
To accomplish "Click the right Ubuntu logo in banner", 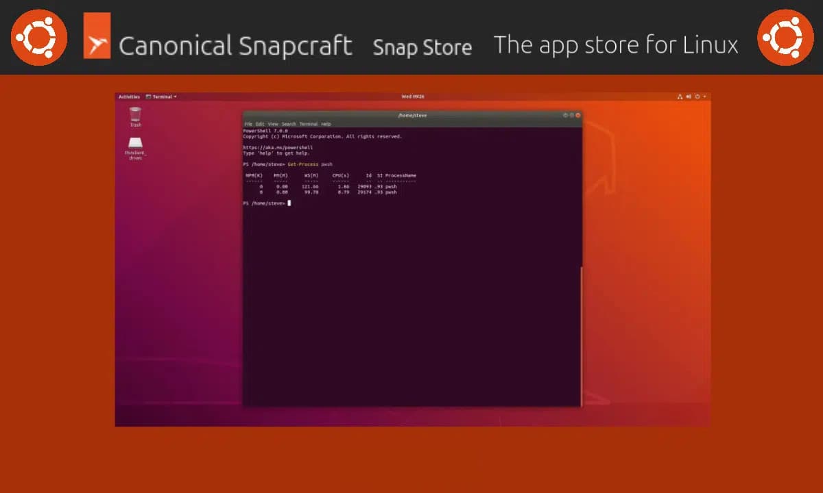I will pyautogui.click(x=785, y=37).
